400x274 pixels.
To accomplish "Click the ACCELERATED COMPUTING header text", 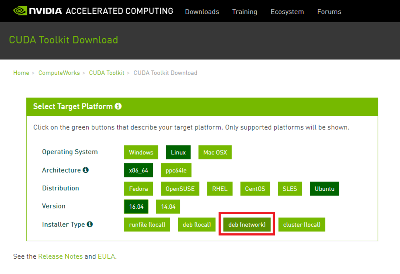I will tap(119, 11).
